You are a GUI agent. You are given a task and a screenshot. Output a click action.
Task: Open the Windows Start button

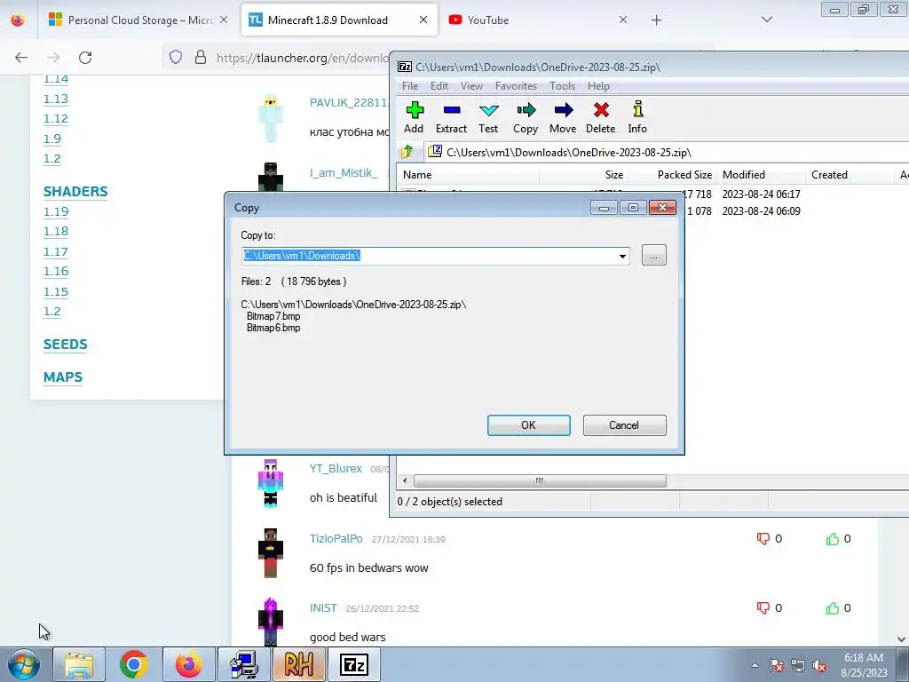[x=23, y=664]
